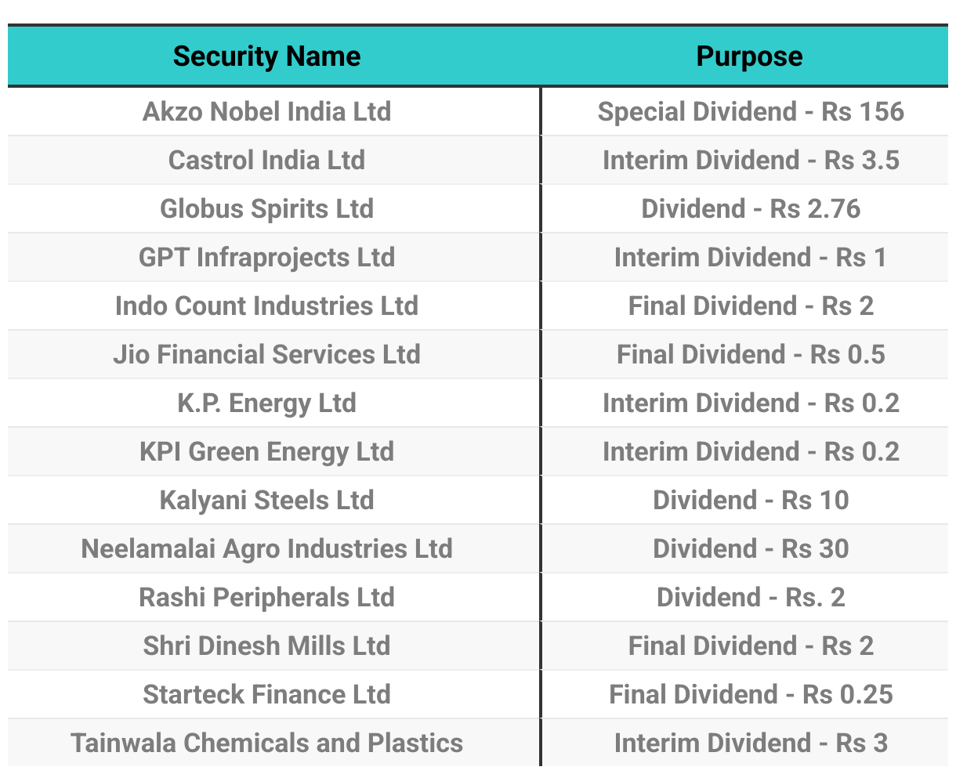Click Indo Count Industries Ltd name
The width and height of the screenshot is (956, 774).
[x=266, y=306]
